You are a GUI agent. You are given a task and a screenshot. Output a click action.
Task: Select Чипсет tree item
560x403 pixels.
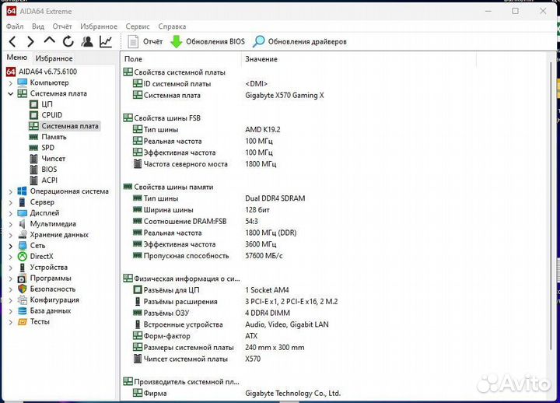point(47,158)
